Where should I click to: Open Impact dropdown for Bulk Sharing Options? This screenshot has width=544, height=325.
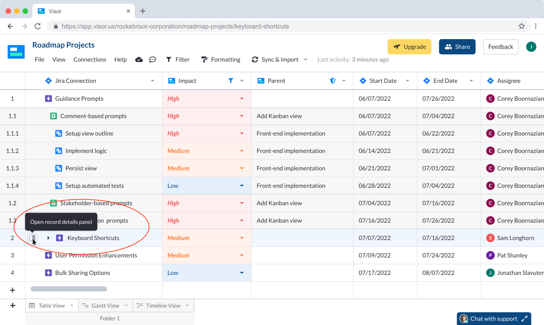tap(242, 273)
